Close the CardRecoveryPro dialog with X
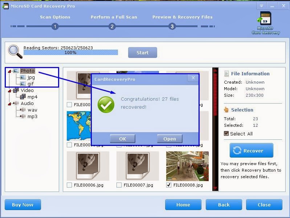Image resolution: width=290 pixels, height=218 pixels. pyautogui.click(x=193, y=78)
